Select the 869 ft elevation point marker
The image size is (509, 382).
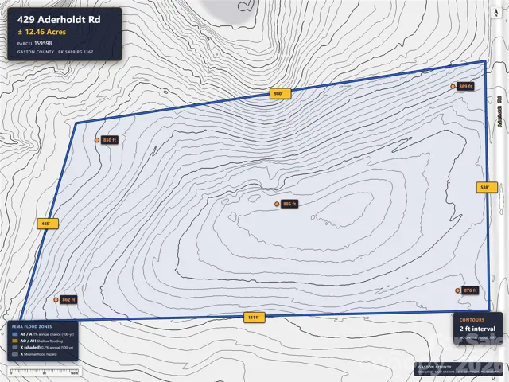(x=453, y=87)
